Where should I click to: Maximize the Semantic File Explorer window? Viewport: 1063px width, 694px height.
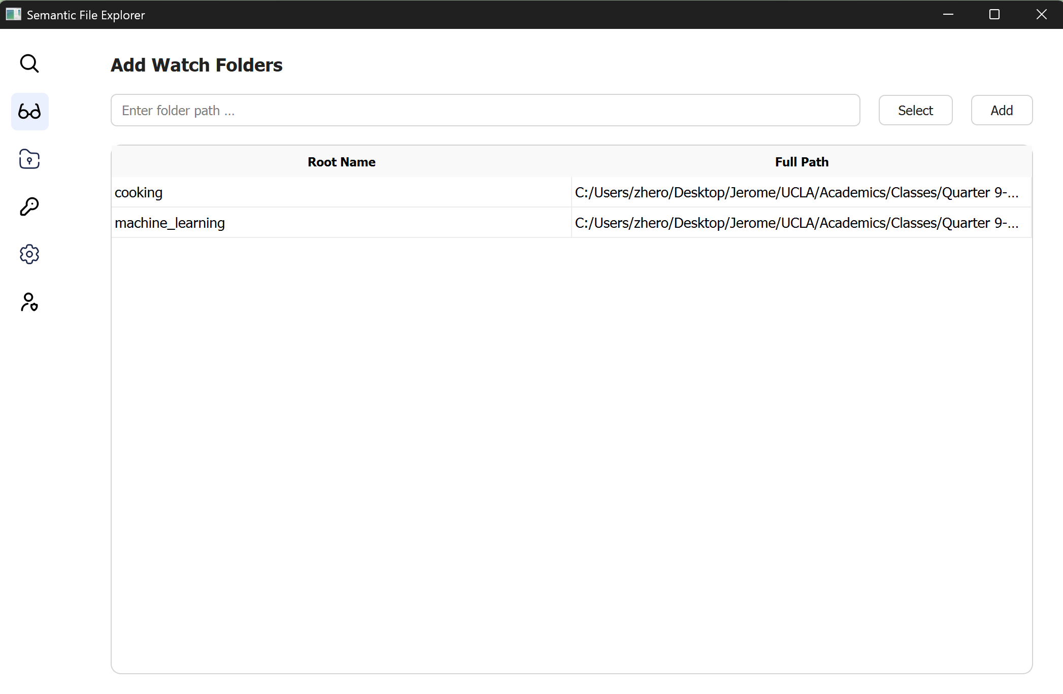(x=994, y=14)
